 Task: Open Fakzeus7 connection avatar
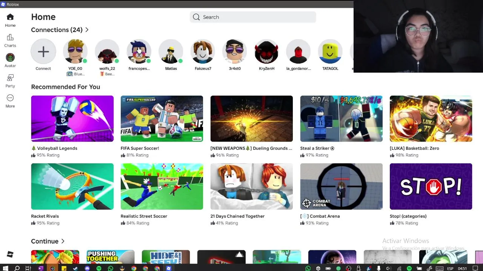pos(203,52)
